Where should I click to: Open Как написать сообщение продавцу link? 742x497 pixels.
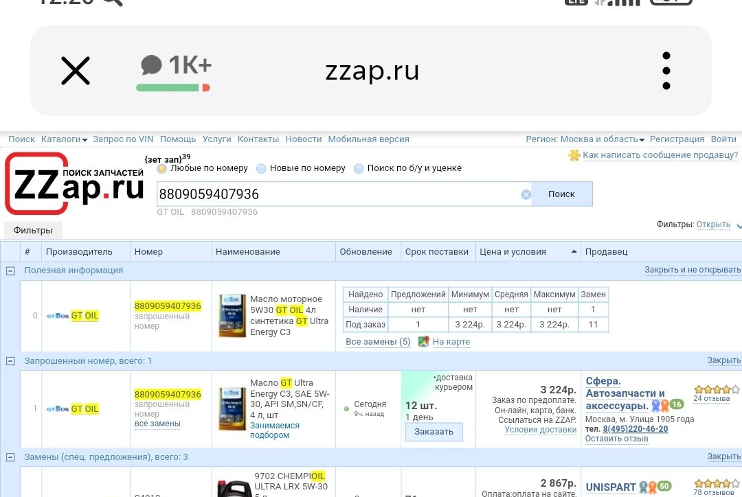[x=660, y=155]
